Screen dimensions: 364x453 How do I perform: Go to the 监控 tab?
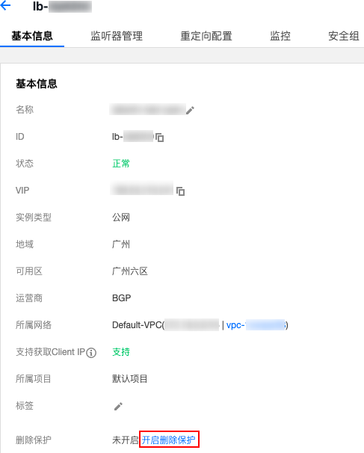[x=280, y=36]
